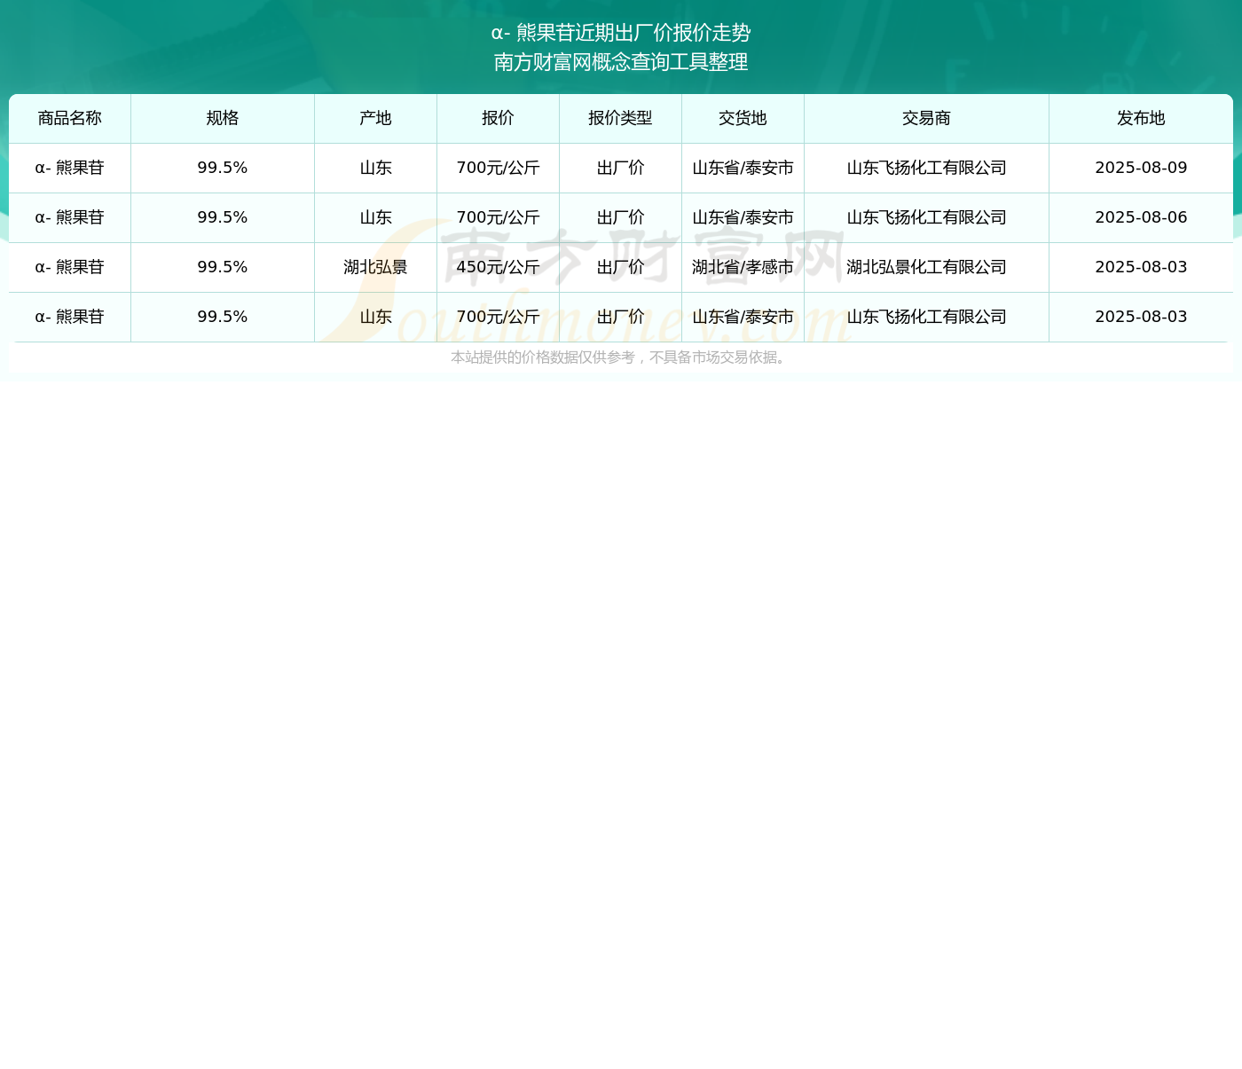The width and height of the screenshot is (1242, 1069).
Task: Click the 交货地 column header
Action: click(x=743, y=118)
